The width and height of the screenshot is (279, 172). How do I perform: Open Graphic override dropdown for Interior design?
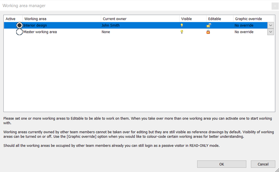coord(270,25)
